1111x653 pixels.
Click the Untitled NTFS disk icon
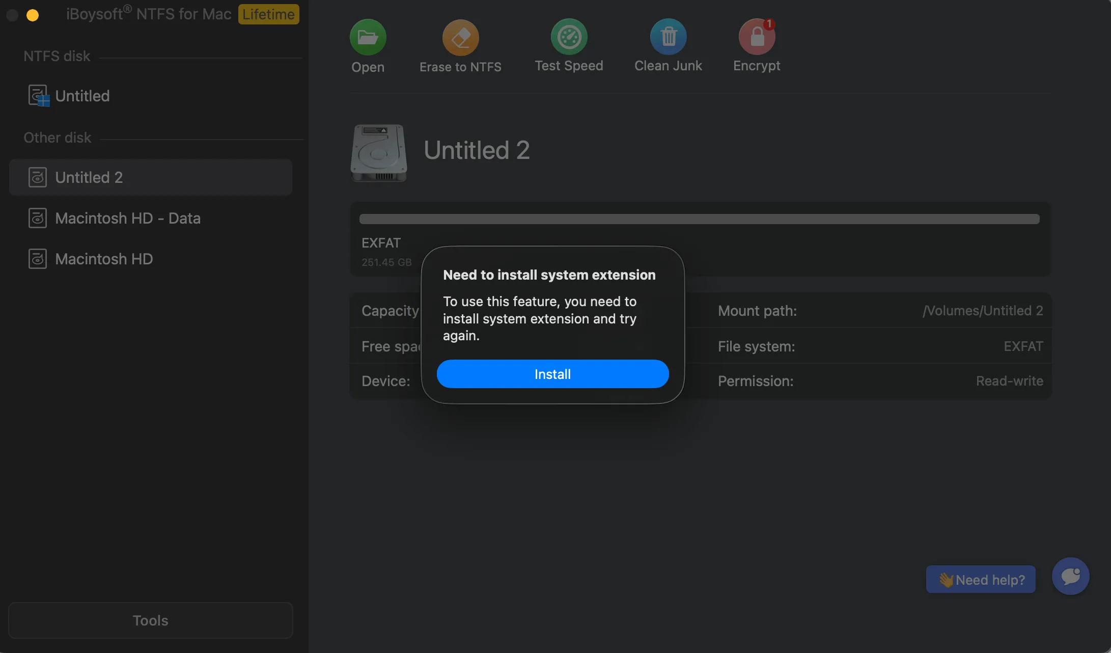pos(39,96)
